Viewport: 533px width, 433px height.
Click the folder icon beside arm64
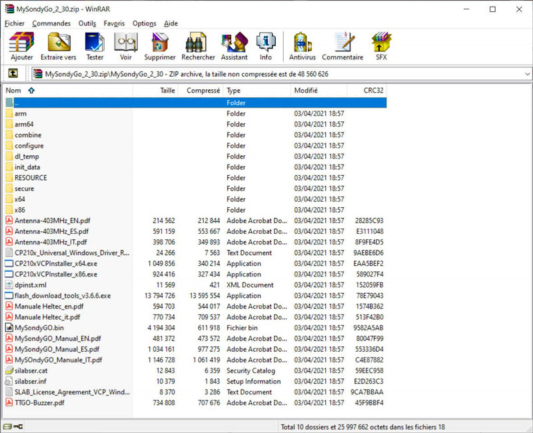[x=9, y=124]
